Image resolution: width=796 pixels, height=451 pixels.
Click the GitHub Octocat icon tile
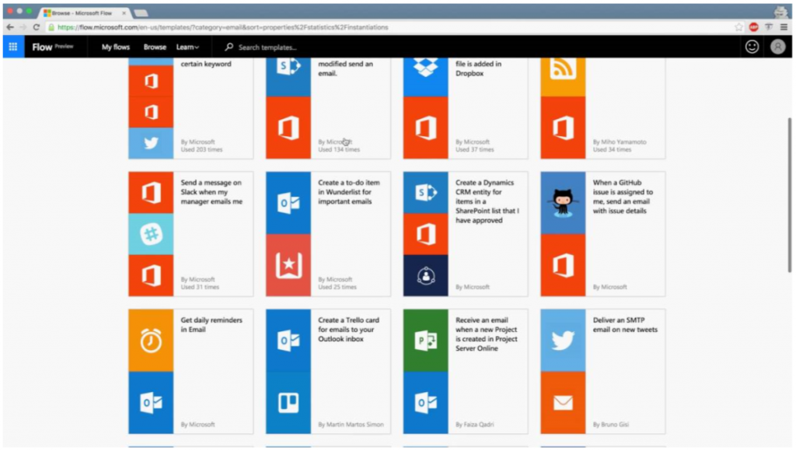pos(563,203)
